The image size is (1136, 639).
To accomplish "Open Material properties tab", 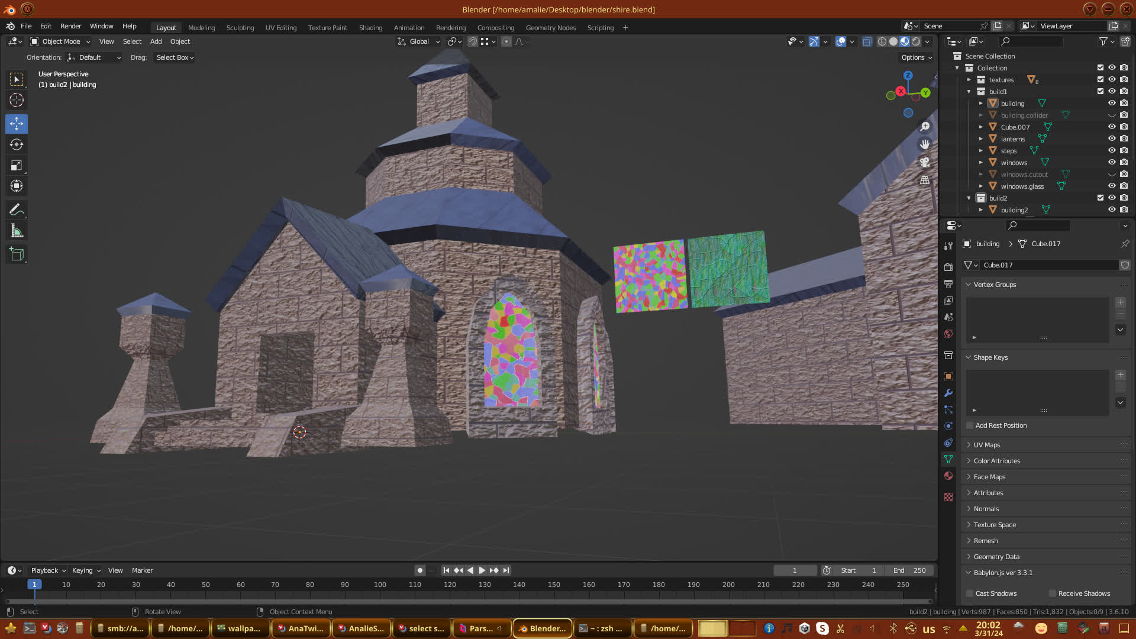I will coord(948,476).
